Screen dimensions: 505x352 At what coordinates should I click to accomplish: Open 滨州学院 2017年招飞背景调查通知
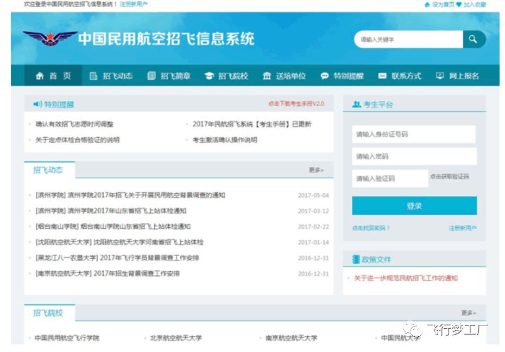(x=130, y=195)
